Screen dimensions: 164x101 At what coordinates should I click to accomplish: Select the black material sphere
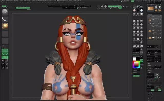138,10
